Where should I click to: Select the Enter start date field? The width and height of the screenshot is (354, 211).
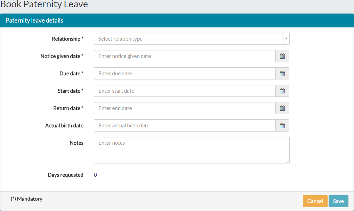185,91
